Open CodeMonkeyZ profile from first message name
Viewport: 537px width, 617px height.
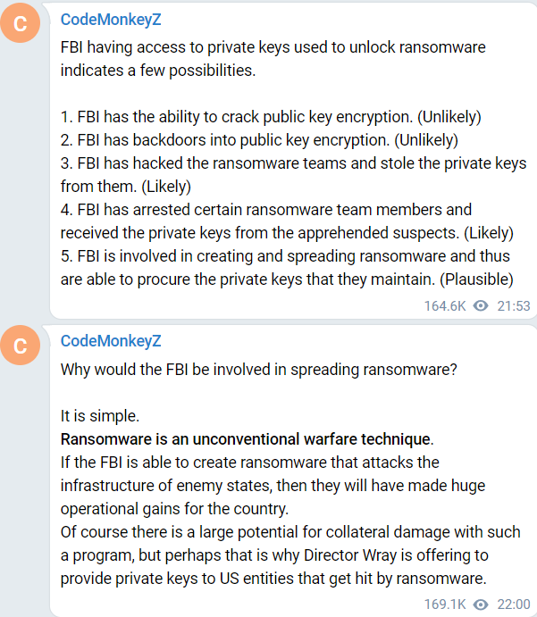coord(111,19)
